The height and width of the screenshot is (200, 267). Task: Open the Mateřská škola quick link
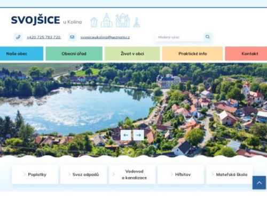click(229, 174)
